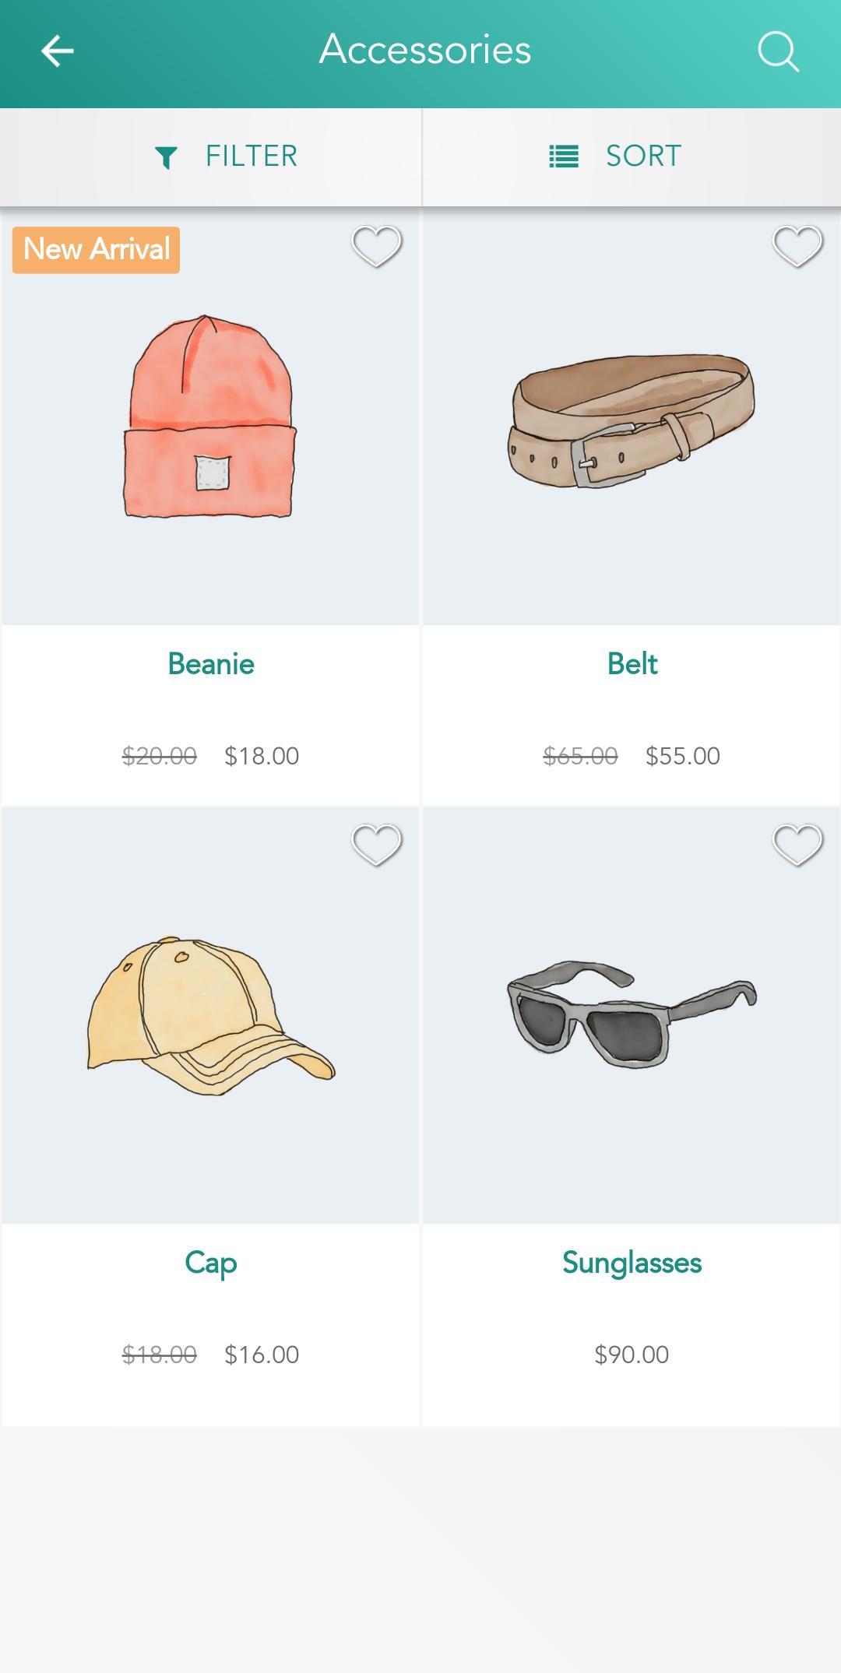Select the funnel filter icon
This screenshot has height=1673, width=841.
point(167,156)
